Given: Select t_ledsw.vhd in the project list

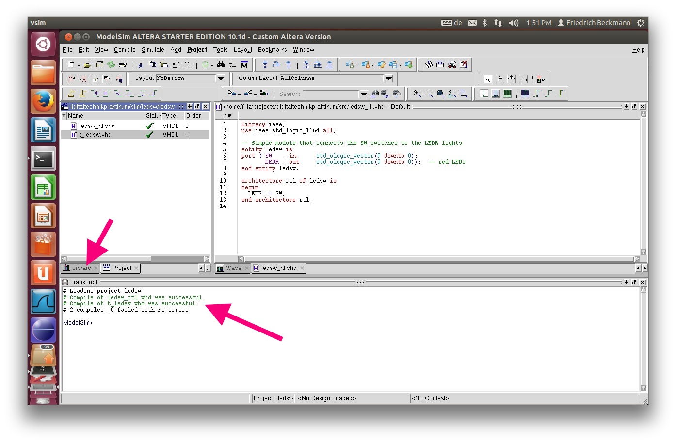Looking at the screenshot, I should (x=96, y=135).
